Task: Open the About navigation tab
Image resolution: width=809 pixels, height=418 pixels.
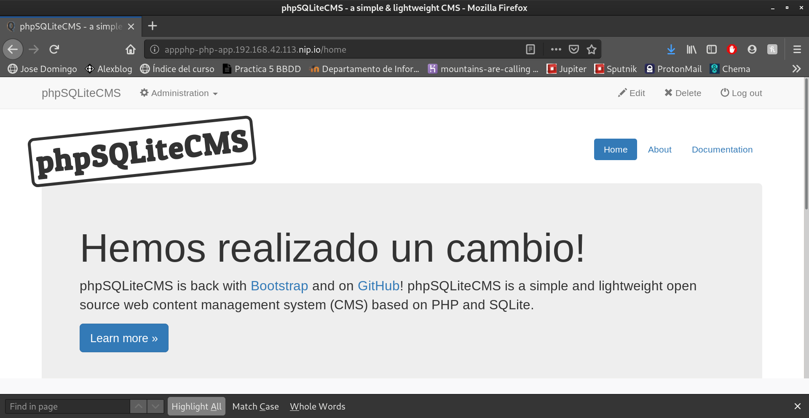Action: 659,150
